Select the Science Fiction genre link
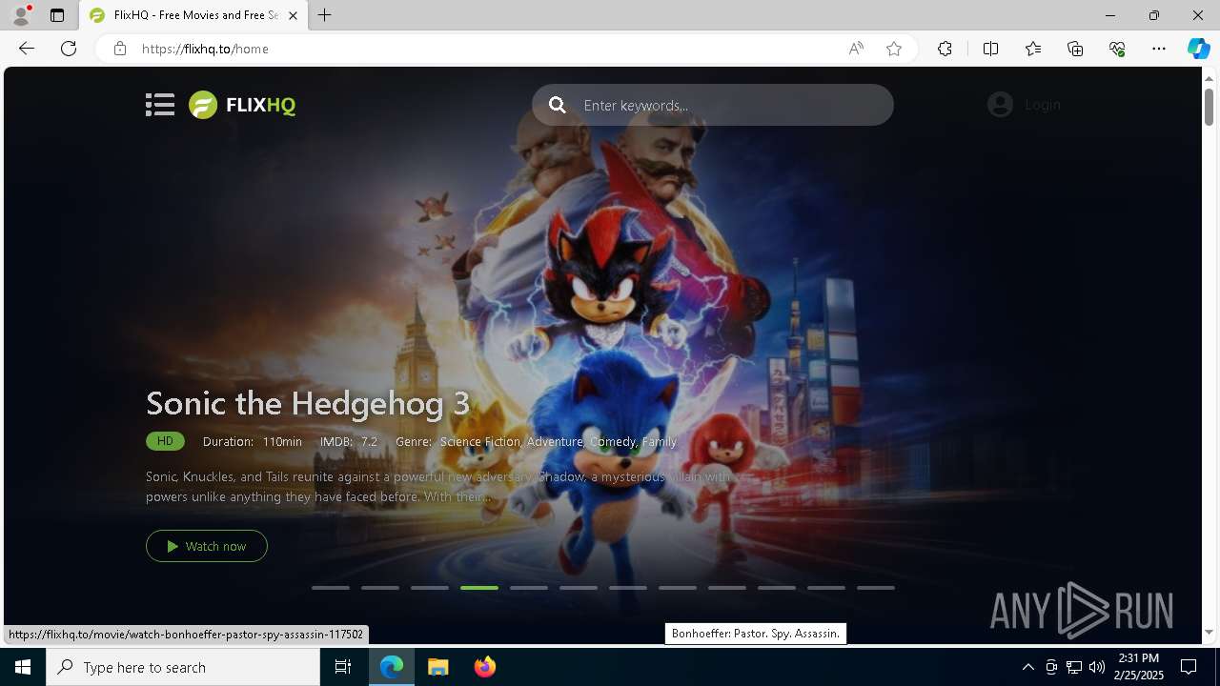This screenshot has width=1220, height=686. pos(480,442)
